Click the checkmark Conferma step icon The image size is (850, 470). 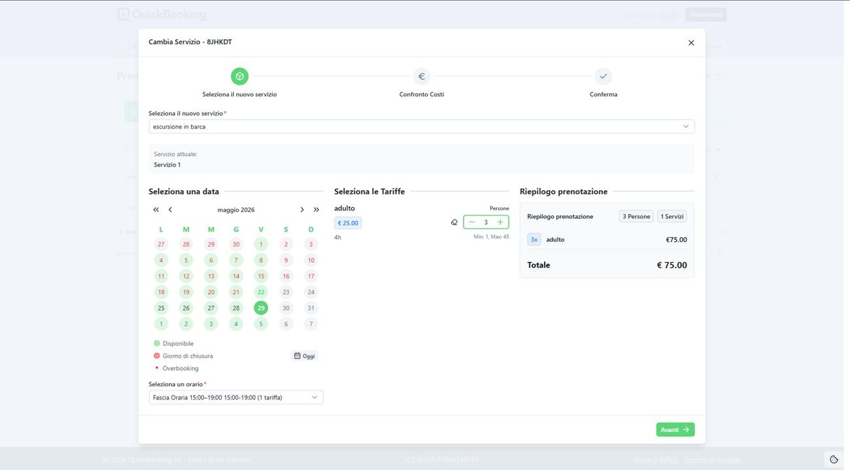(x=603, y=76)
